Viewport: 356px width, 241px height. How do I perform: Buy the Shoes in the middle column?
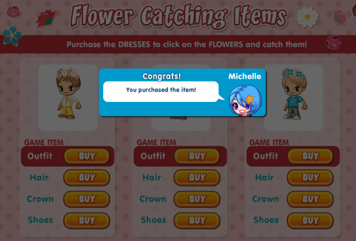[x=197, y=220]
